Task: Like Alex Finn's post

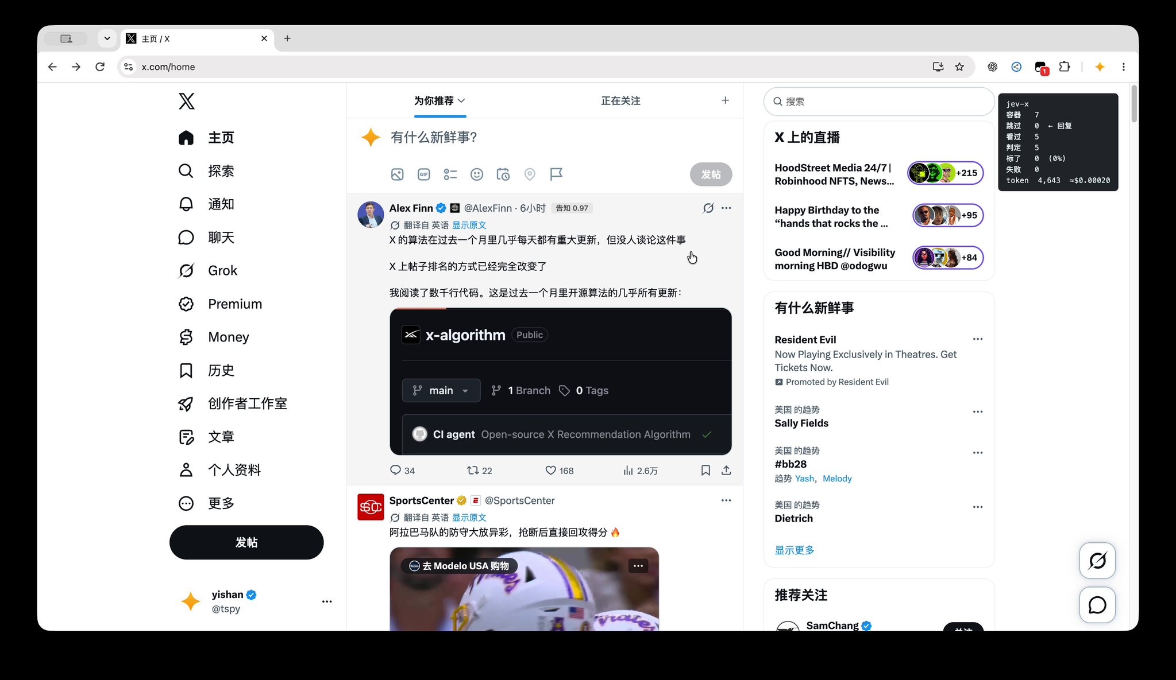Action: pos(559,471)
